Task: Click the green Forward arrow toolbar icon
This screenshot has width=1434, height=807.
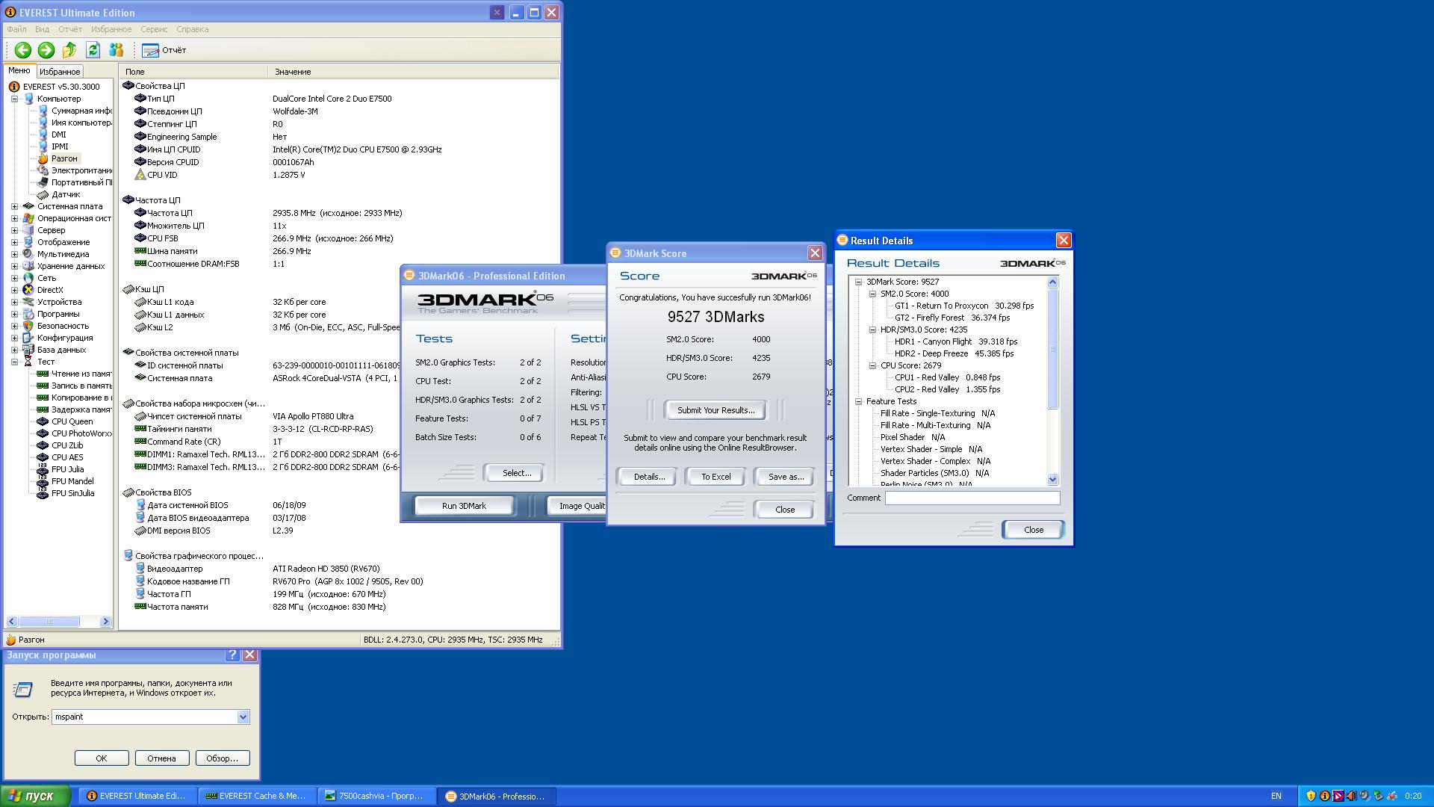Action: [46, 50]
